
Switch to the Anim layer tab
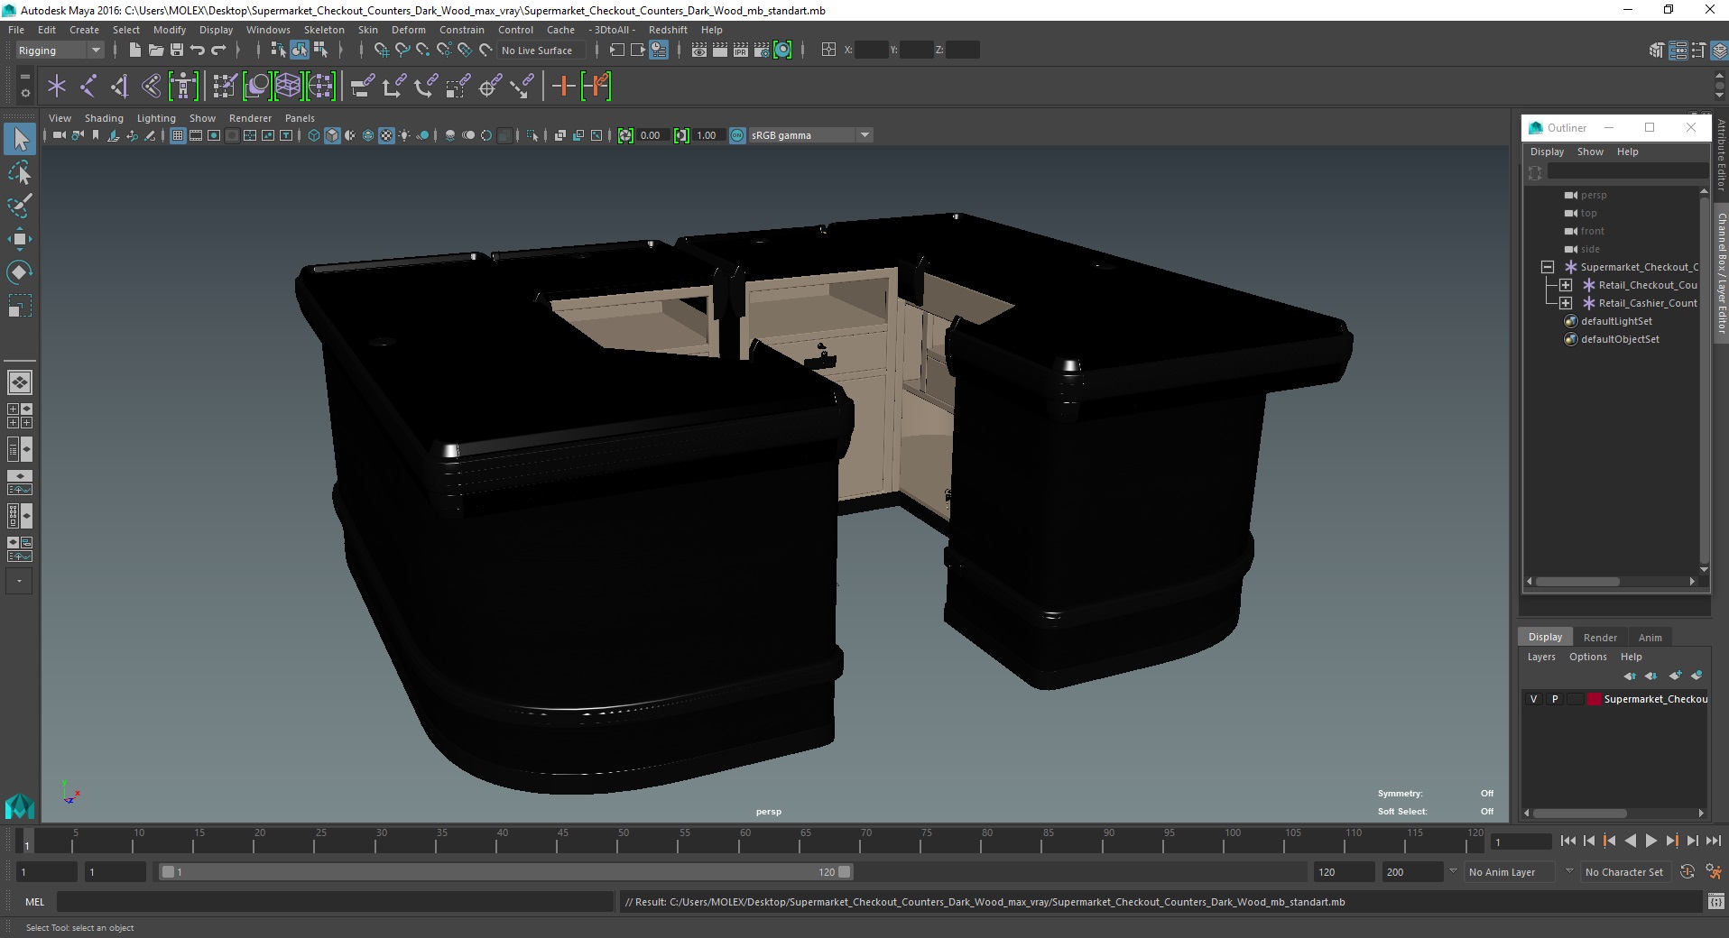[1650, 637]
